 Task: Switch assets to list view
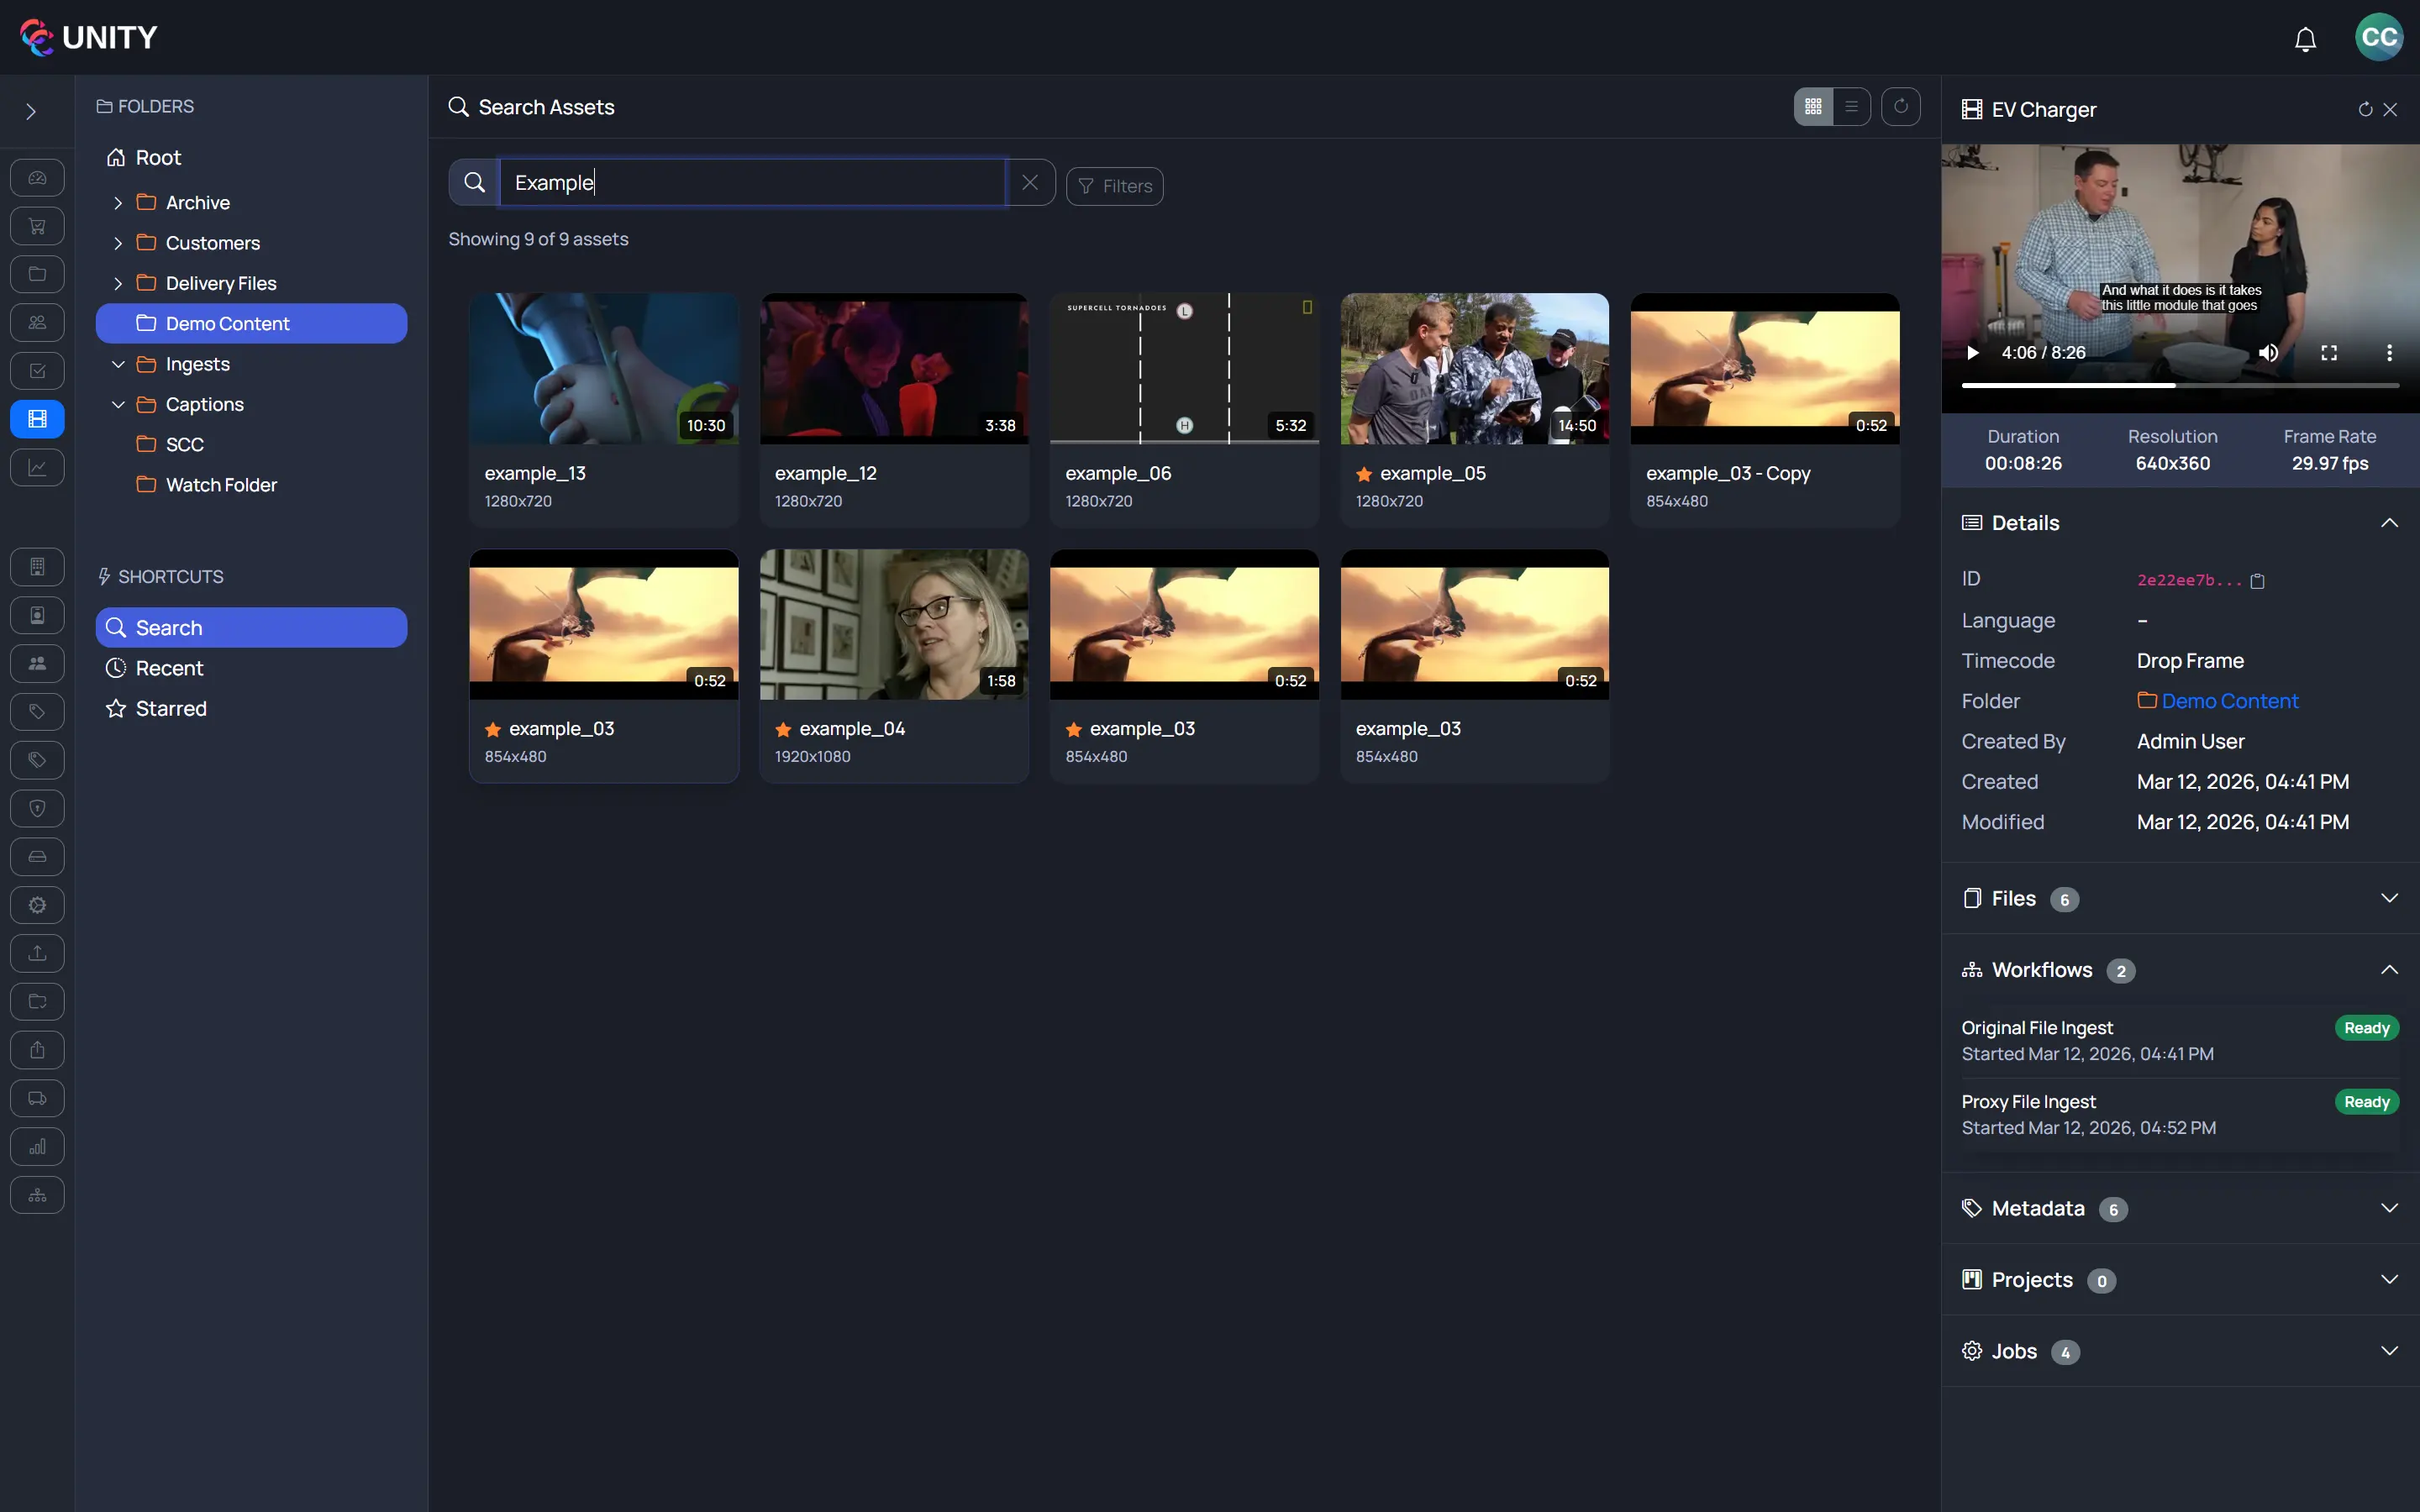1851,106
